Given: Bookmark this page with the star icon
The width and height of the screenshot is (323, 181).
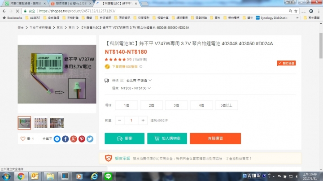Looking at the screenshot, I should [x=296, y=11].
